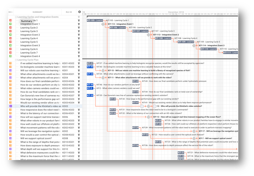Open the three-dot menu on KD03 row

[78, 106]
